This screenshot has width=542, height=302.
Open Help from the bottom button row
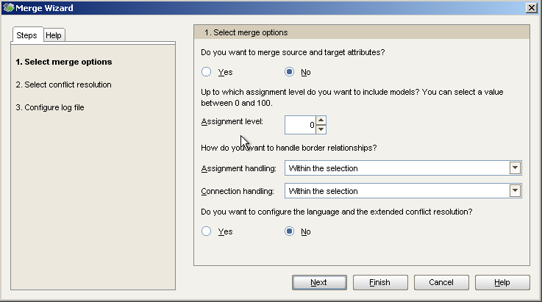502,282
